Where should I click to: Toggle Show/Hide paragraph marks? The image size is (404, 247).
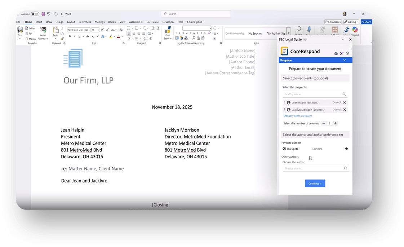click(x=151, y=39)
